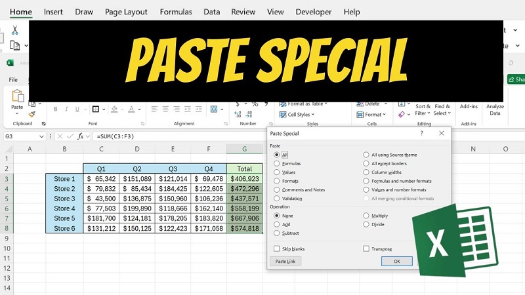Align text left in ribbon
Image resolution: width=525 pixels, height=295 pixels.
point(154,109)
